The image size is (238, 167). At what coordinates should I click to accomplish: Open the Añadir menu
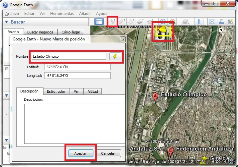[85, 14]
